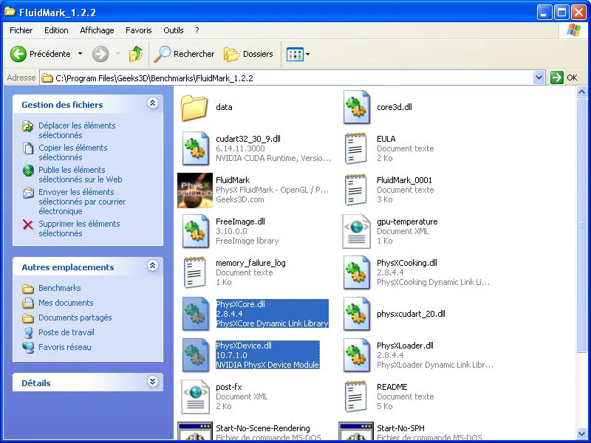This screenshot has width=591, height=443.
Task: Select the gpu-temperature XML file icon
Action: click(357, 231)
